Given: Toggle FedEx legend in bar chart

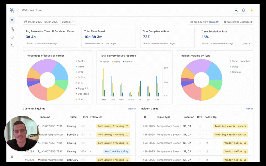Looking at the screenshot, I should [105, 62].
